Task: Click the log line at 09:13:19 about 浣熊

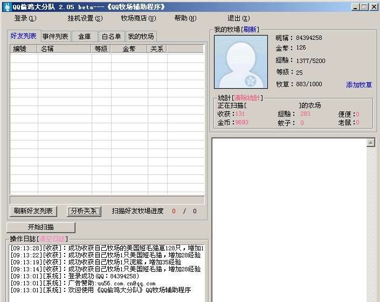Action: tap(96, 262)
